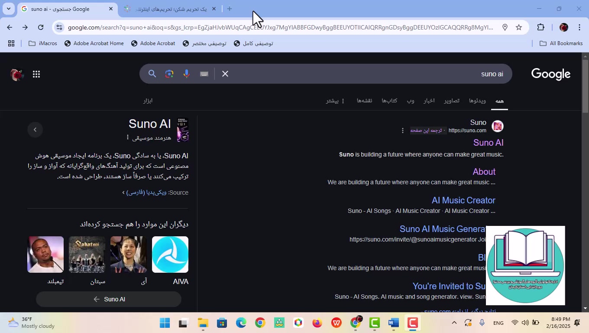Open the 'آی' related search card

[x=129, y=261]
